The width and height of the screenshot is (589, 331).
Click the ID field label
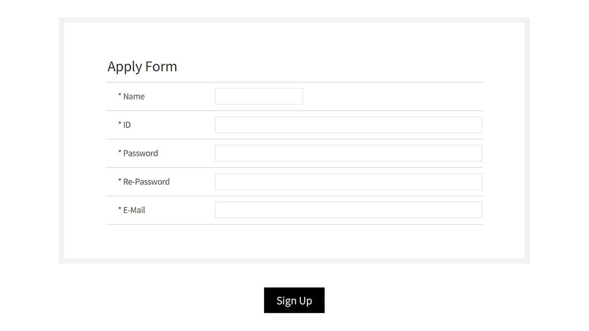127,125
